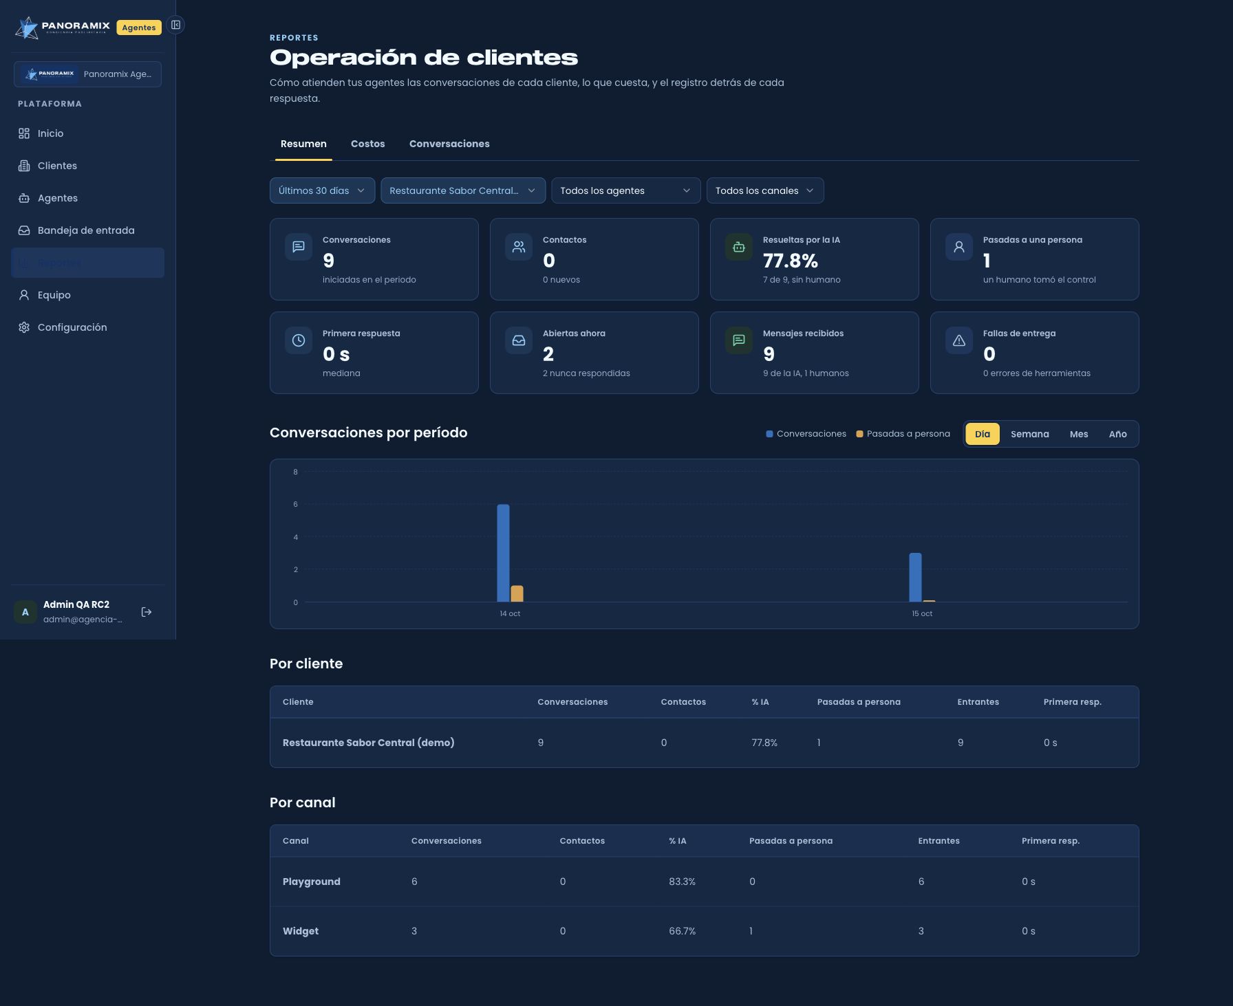Click the Conversaciones card chat icon
This screenshot has height=1006, width=1233.
[299, 247]
